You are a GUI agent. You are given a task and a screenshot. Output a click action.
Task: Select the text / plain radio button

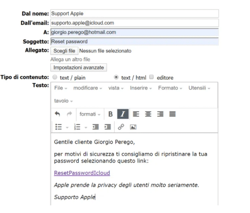(x=55, y=77)
